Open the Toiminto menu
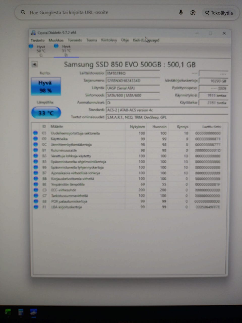This screenshot has width=242, height=323. 75,40
